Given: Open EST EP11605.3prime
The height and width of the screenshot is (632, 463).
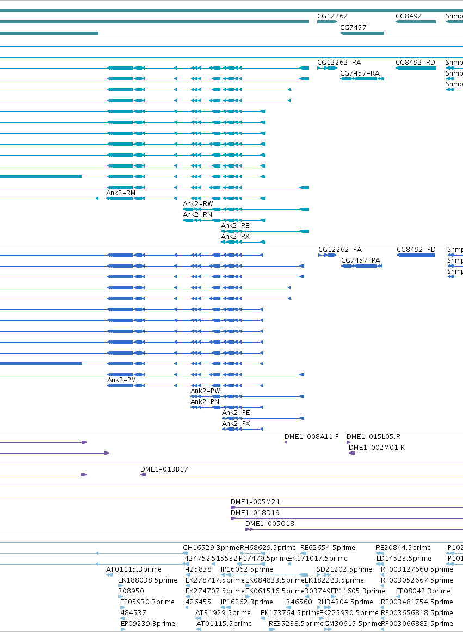Looking at the screenshot, I should [x=358, y=591].
